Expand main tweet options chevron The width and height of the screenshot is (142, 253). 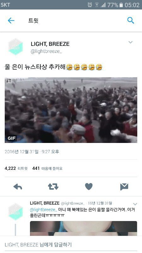click(x=130, y=42)
